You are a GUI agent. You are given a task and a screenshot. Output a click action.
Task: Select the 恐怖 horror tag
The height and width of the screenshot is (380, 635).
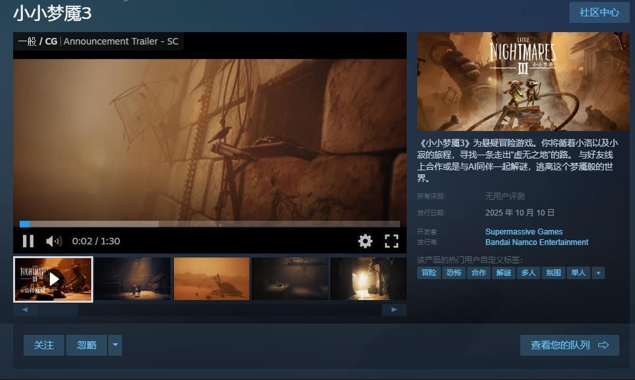coord(454,273)
